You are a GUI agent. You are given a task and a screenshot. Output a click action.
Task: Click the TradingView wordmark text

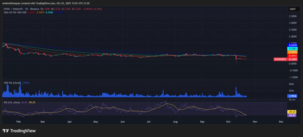click(x=23, y=131)
